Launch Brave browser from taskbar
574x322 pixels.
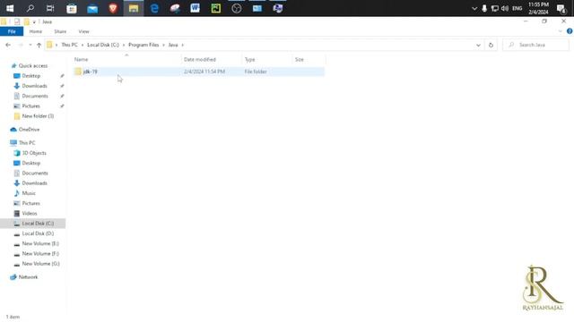pos(113,8)
